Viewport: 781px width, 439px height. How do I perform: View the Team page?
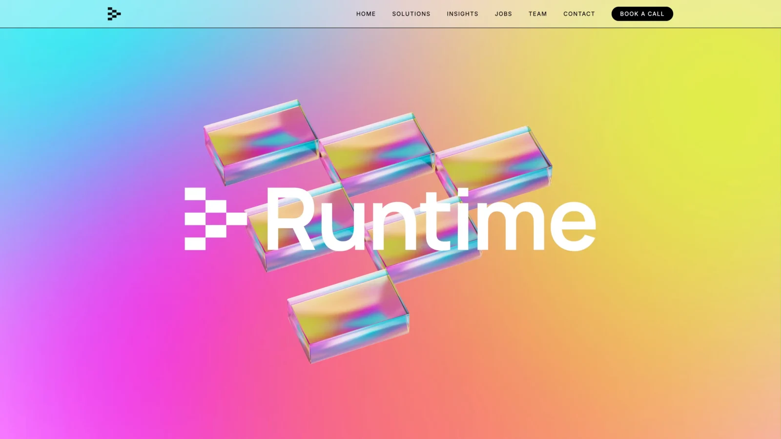(x=537, y=14)
